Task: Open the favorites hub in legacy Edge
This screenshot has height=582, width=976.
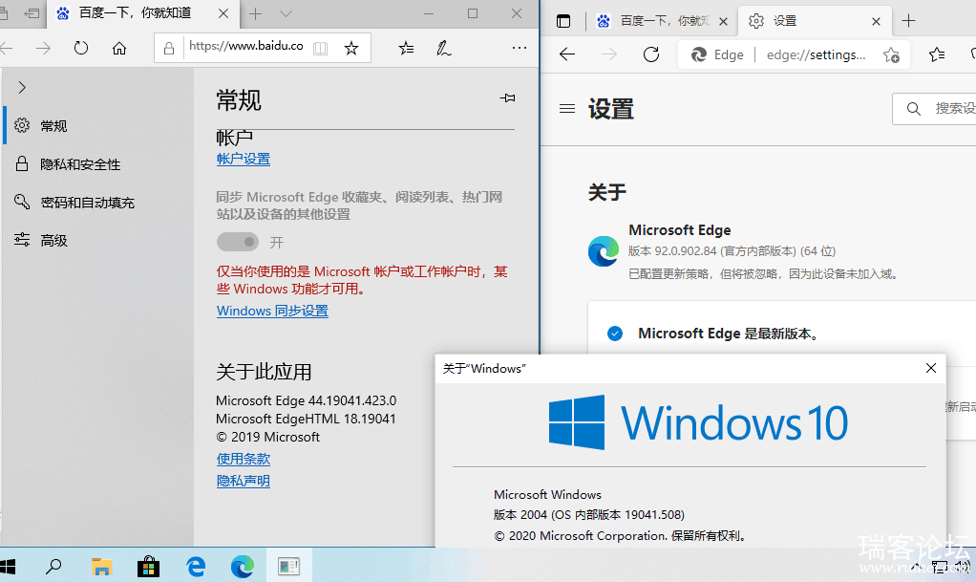Action: (x=406, y=48)
